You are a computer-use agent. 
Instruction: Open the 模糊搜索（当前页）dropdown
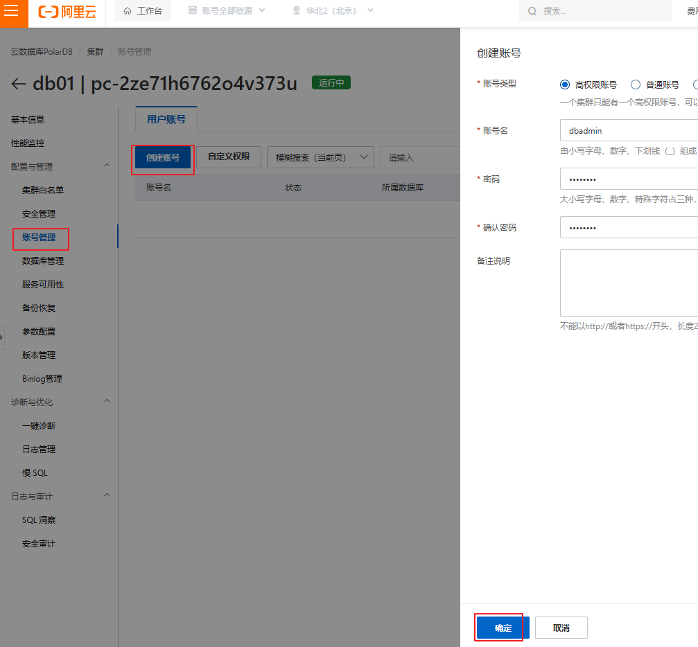pos(320,157)
